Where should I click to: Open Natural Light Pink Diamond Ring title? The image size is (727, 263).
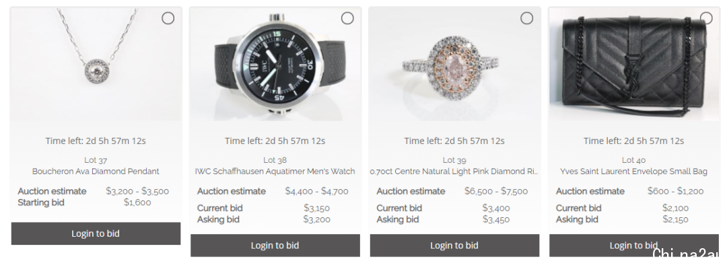(x=455, y=172)
